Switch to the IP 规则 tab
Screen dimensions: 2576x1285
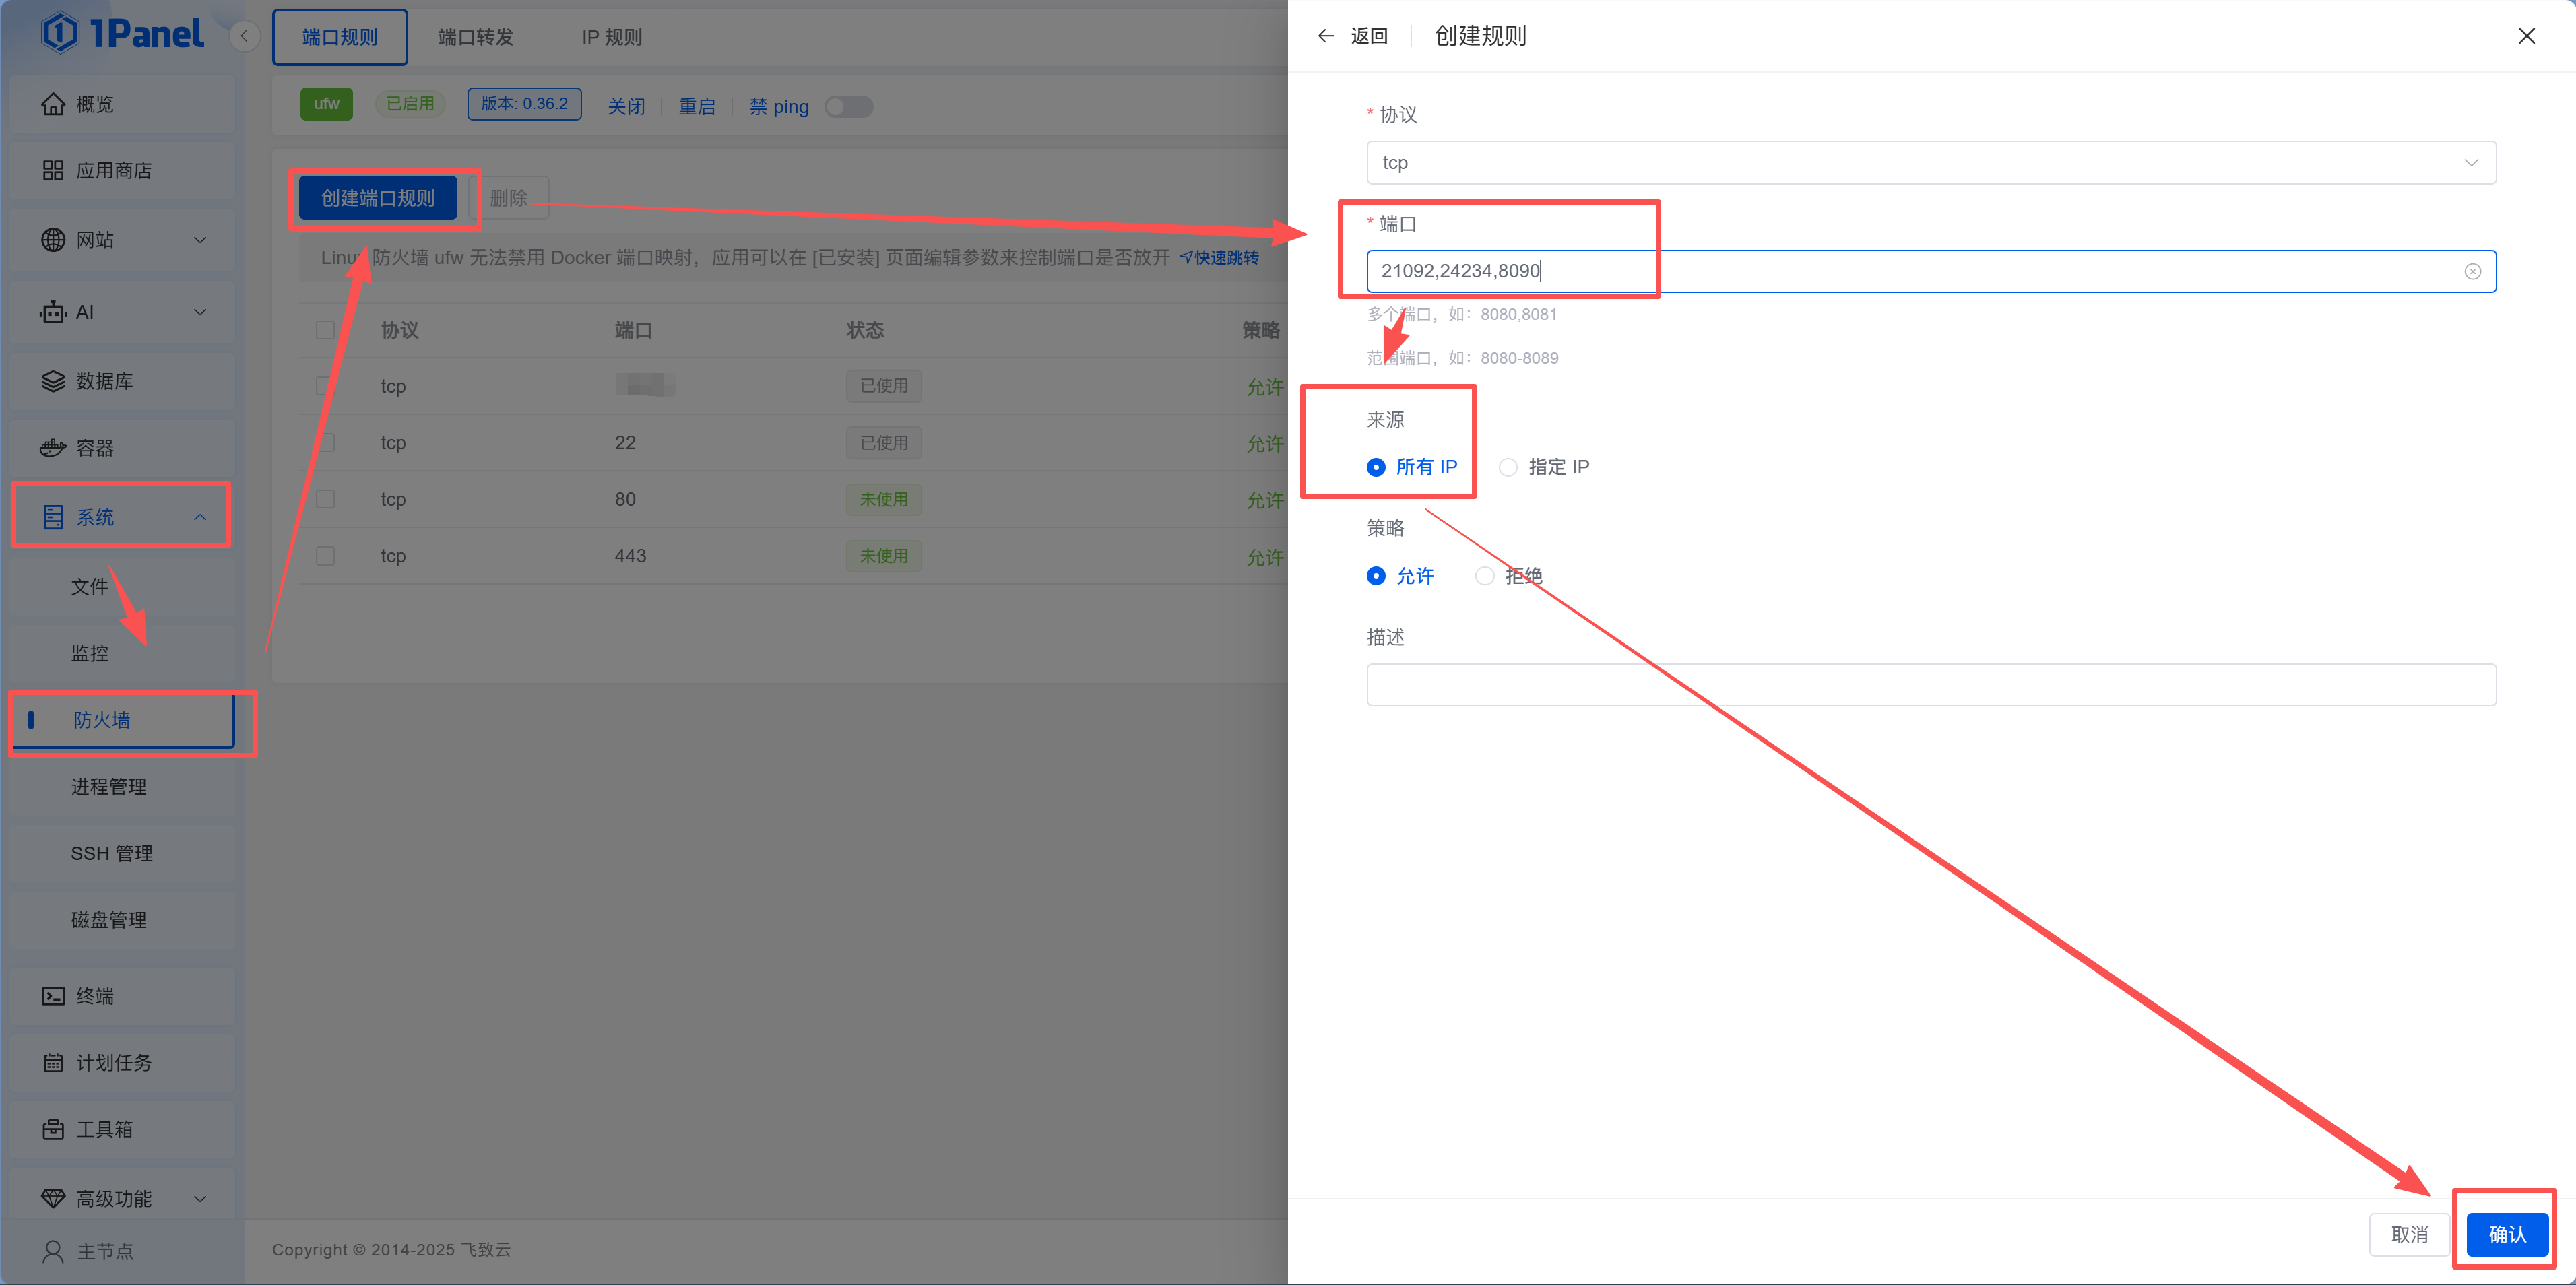click(611, 36)
